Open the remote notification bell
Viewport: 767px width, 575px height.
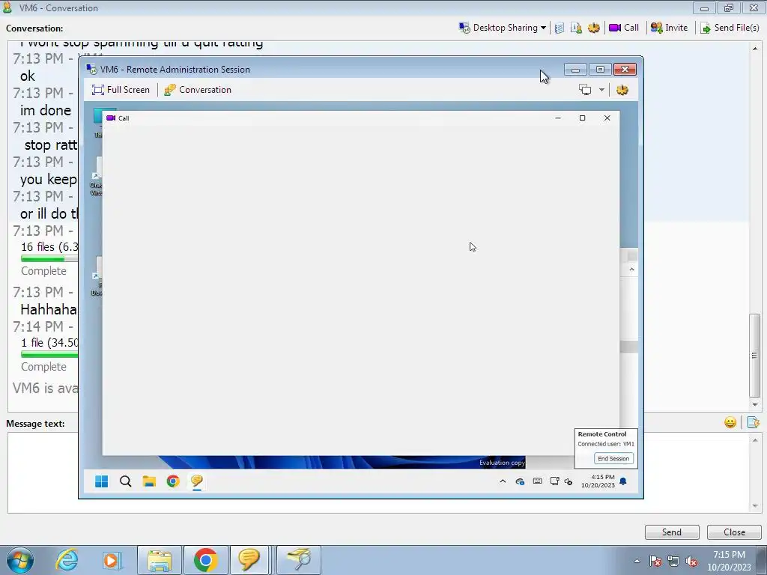622,481
